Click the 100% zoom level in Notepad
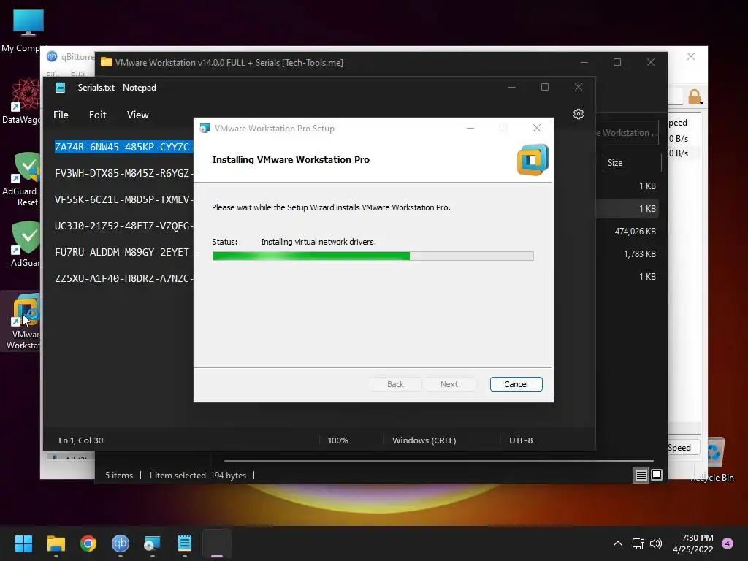The image size is (748, 561). (337, 440)
